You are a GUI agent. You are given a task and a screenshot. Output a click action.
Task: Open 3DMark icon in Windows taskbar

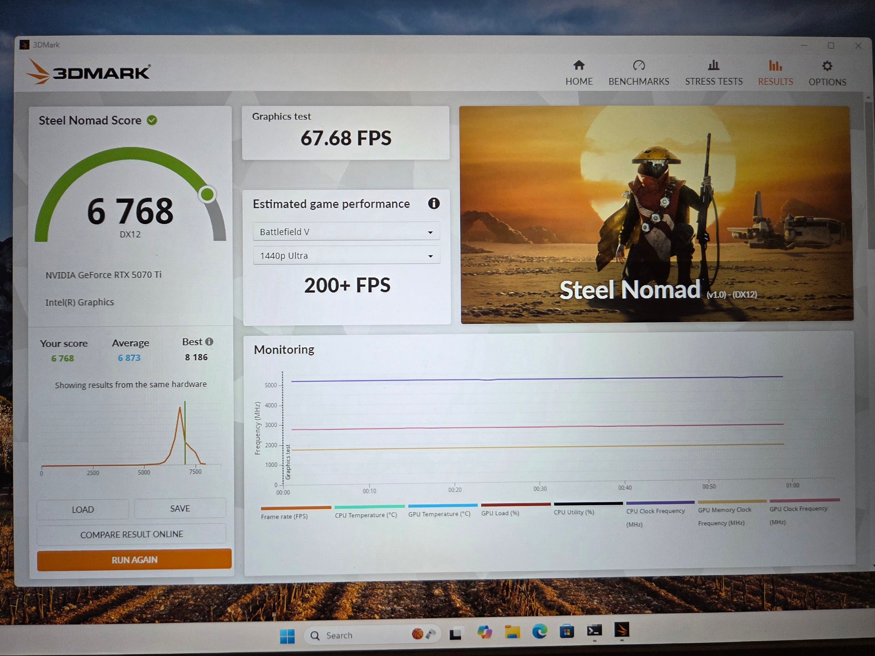[x=622, y=630]
